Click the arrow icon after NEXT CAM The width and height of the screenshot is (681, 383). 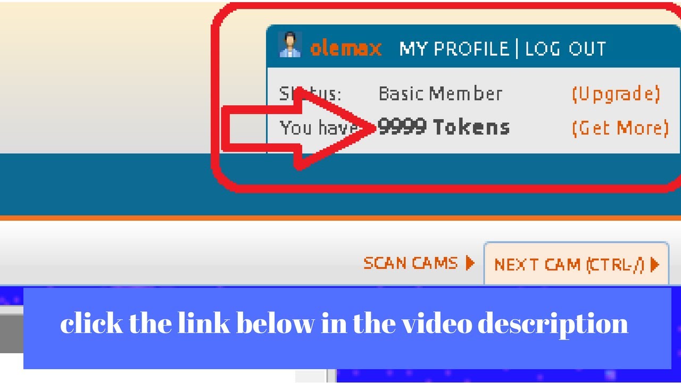point(655,264)
